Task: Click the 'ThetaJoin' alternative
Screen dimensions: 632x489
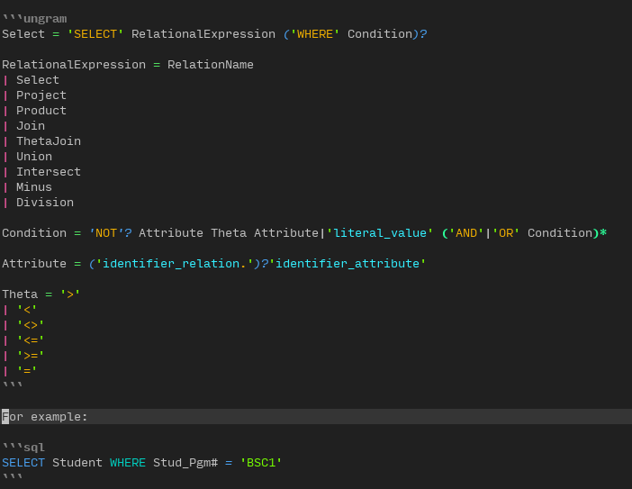Action: (x=49, y=141)
